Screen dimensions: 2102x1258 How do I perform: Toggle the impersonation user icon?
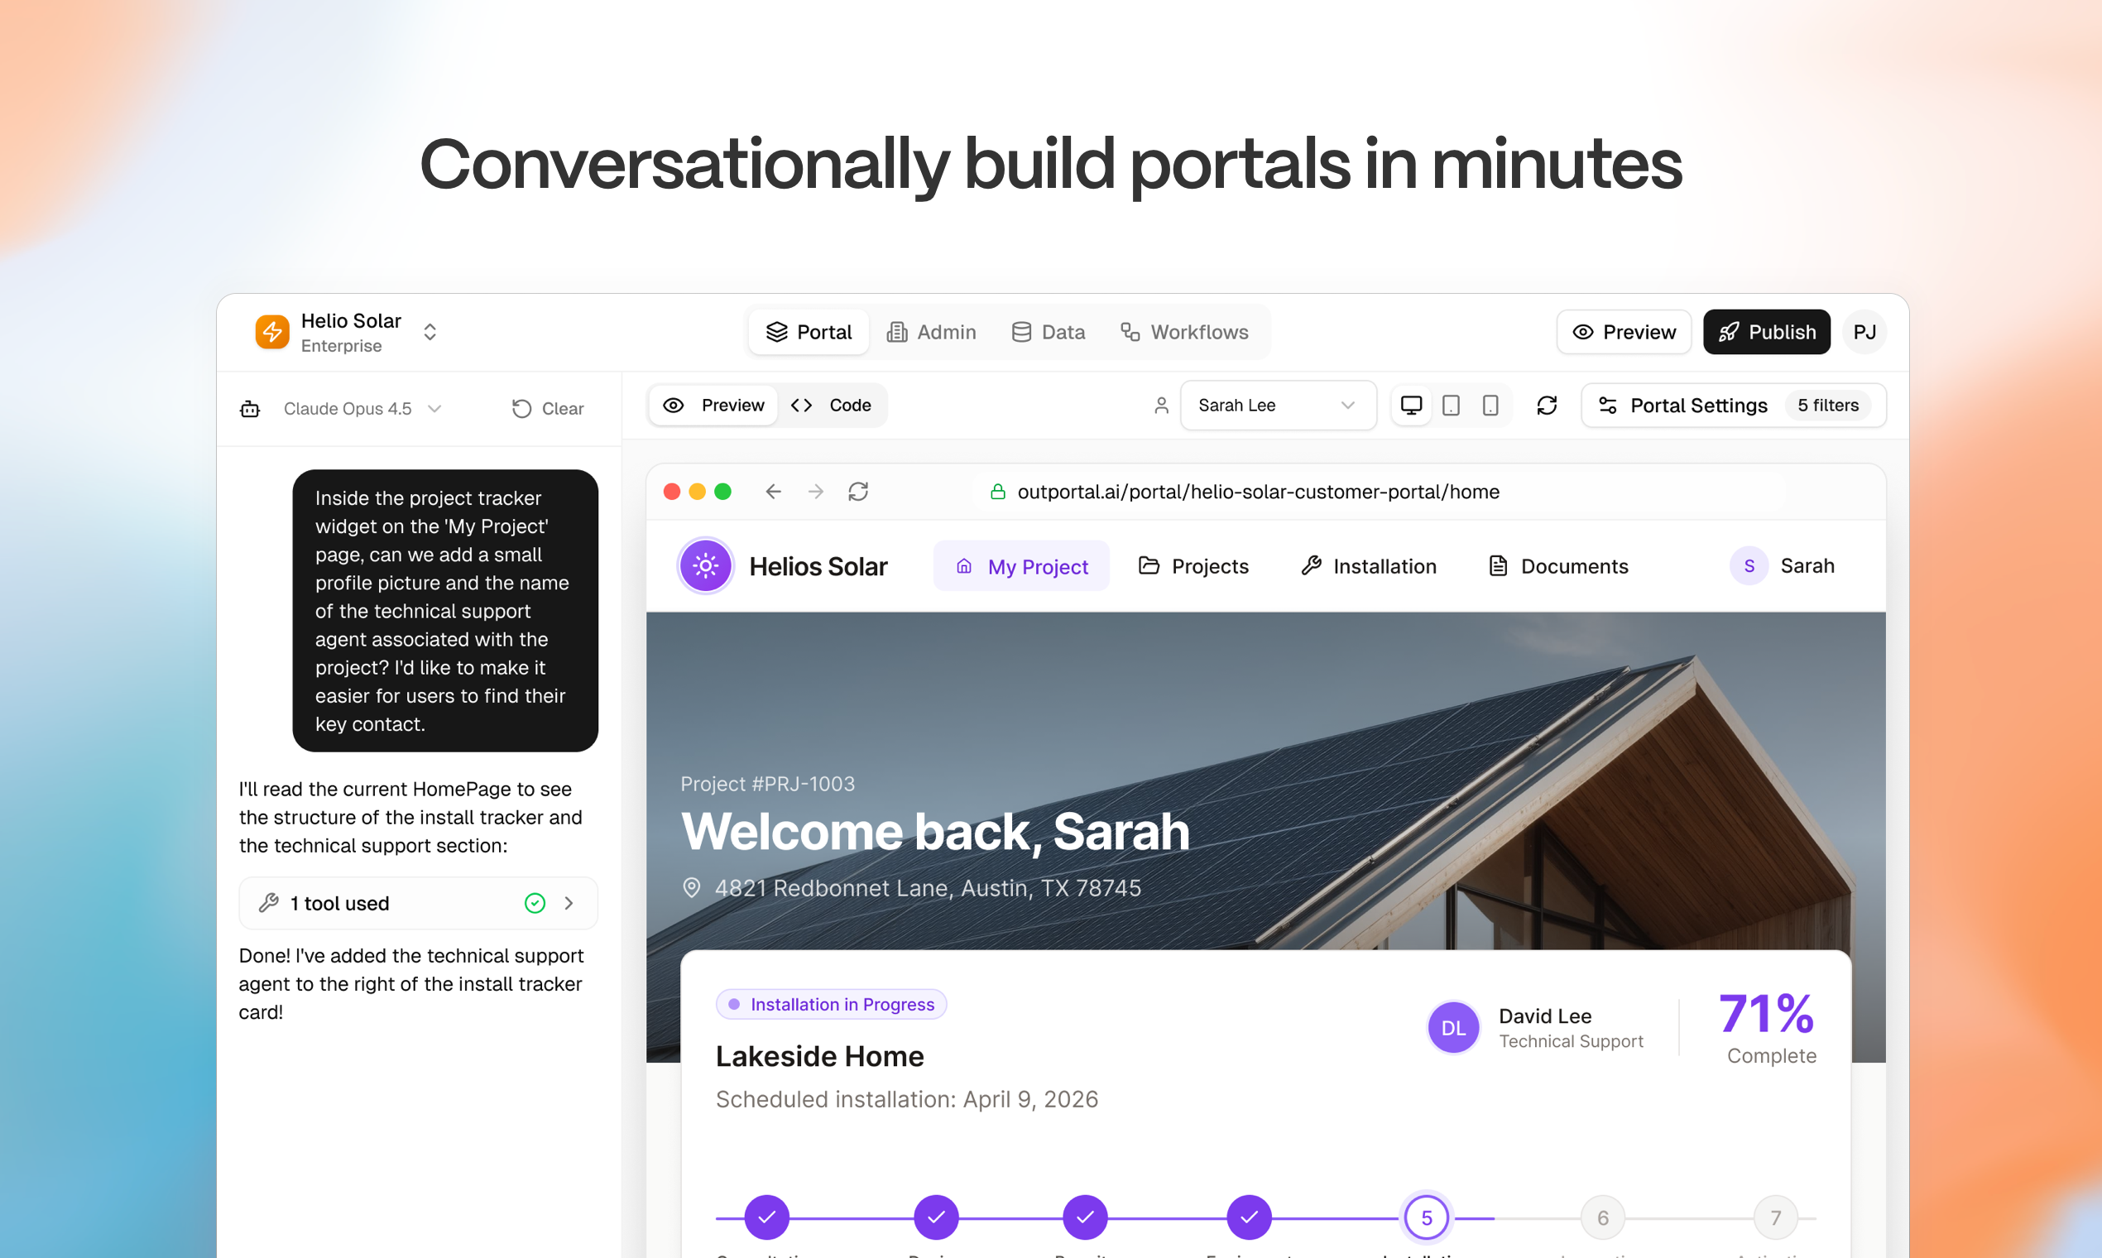coord(1161,406)
